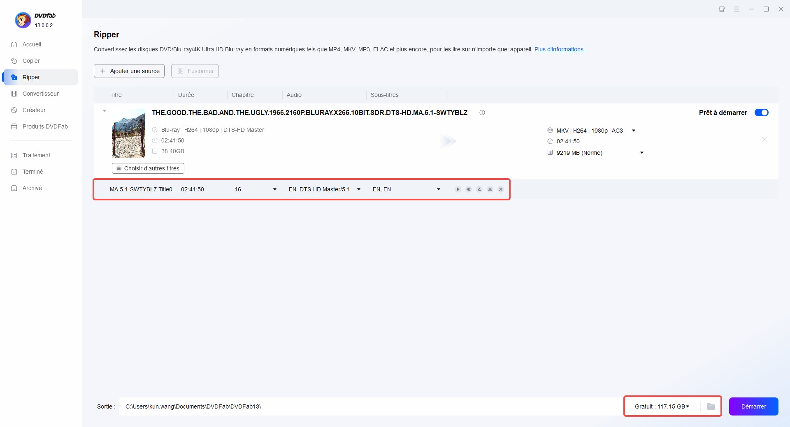Open advanced settings wrench for Title0

point(468,189)
